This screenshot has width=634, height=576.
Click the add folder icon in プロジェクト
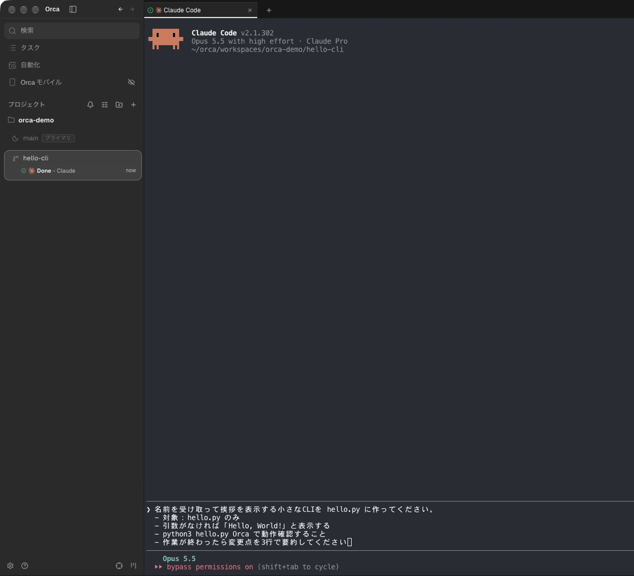(x=119, y=105)
